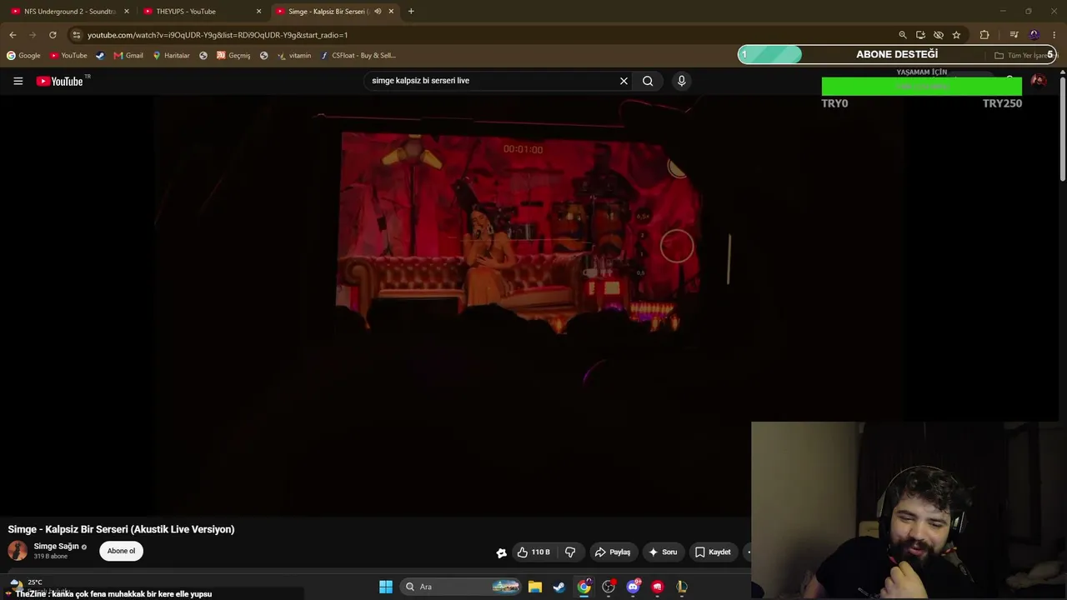Open the YouTube bookmark
The height and width of the screenshot is (600, 1067).
[68, 56]
